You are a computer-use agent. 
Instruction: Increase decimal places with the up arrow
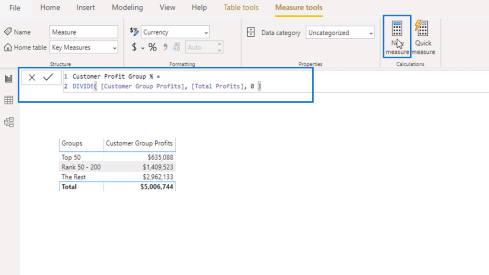(219, 44)
